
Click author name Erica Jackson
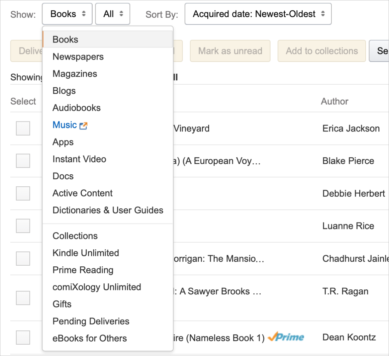click(351, 129)
